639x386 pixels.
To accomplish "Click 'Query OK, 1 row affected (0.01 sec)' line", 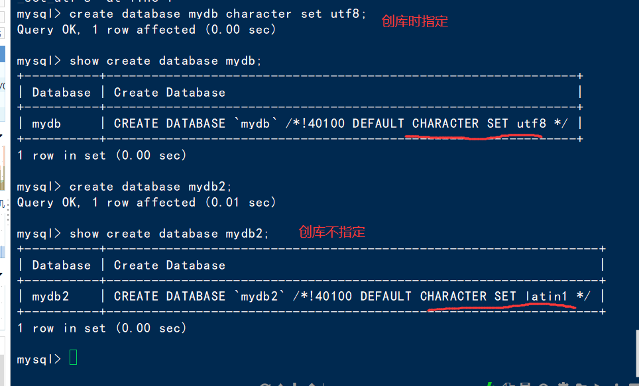I will click(x=146, y=203).
